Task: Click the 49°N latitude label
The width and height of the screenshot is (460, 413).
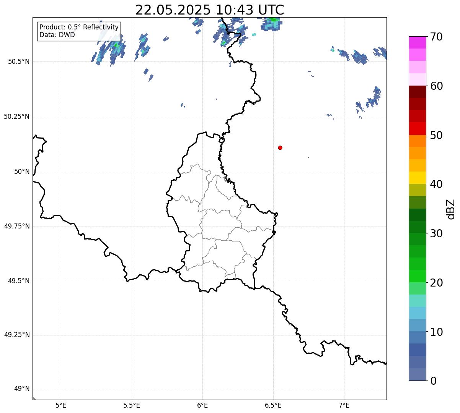Action: point(22,389)
